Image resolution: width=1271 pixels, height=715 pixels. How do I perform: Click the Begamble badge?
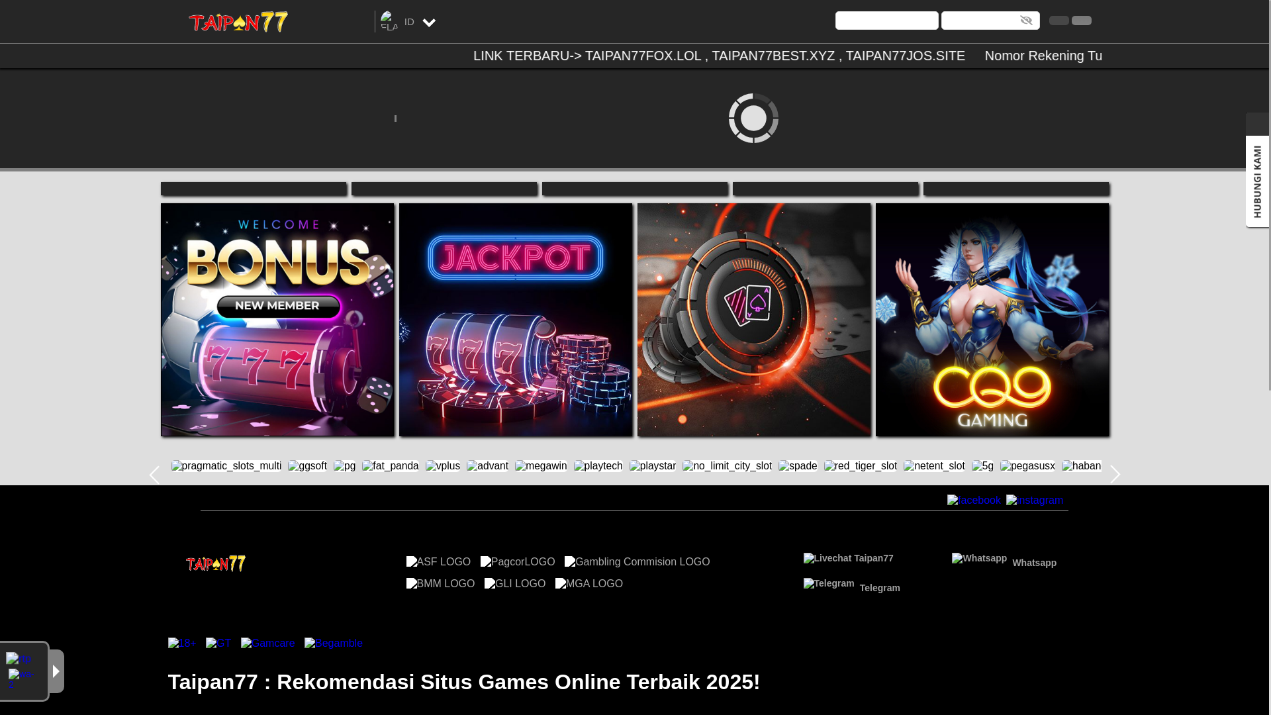[x=334, y=643]
